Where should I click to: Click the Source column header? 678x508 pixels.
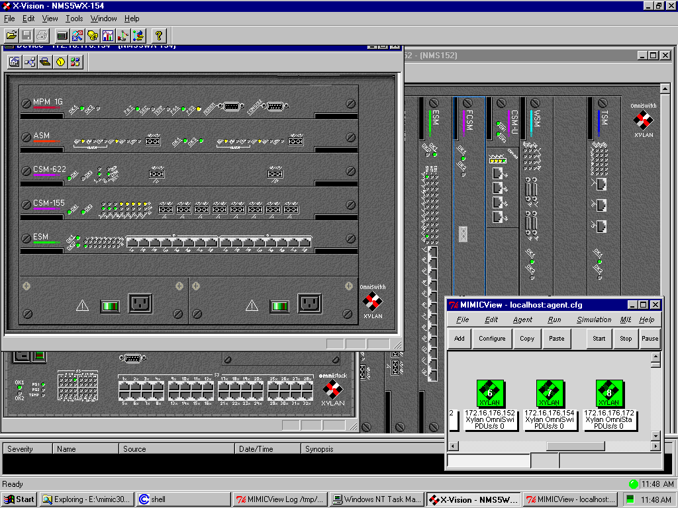(177, 449)
